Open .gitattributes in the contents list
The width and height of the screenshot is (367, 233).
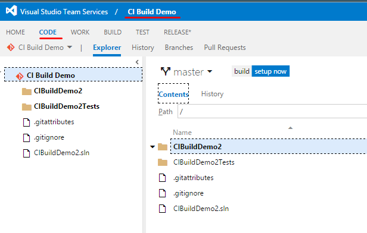pyautogui.click(x=193, y=178)
